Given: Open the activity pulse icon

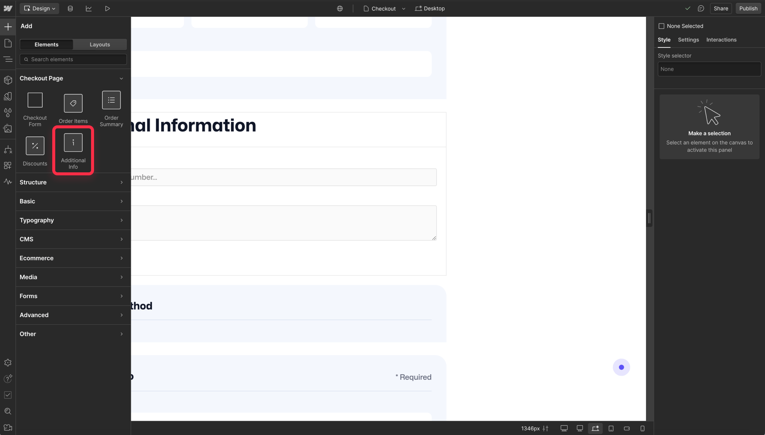Looking at the screenshot, I should click(8, 182).
